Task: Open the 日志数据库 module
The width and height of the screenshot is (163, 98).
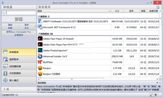Action: [x=19, y=73]
